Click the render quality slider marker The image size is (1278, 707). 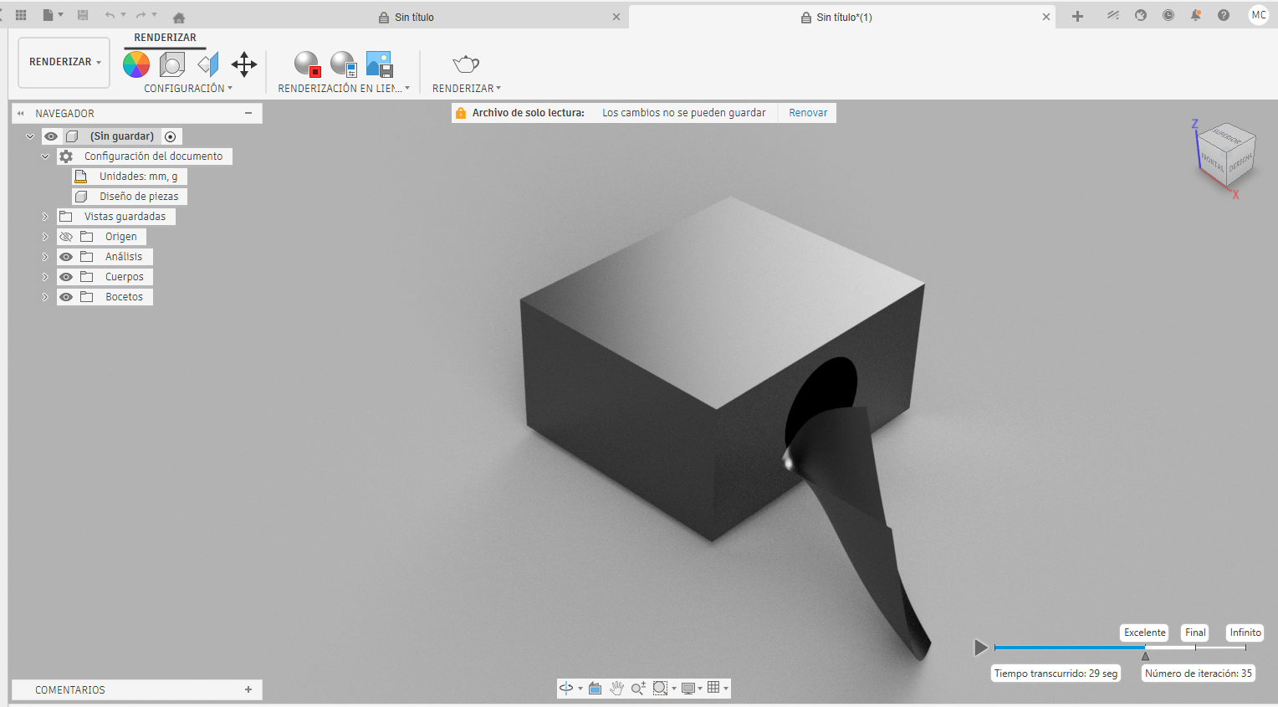pos(1146,655)
